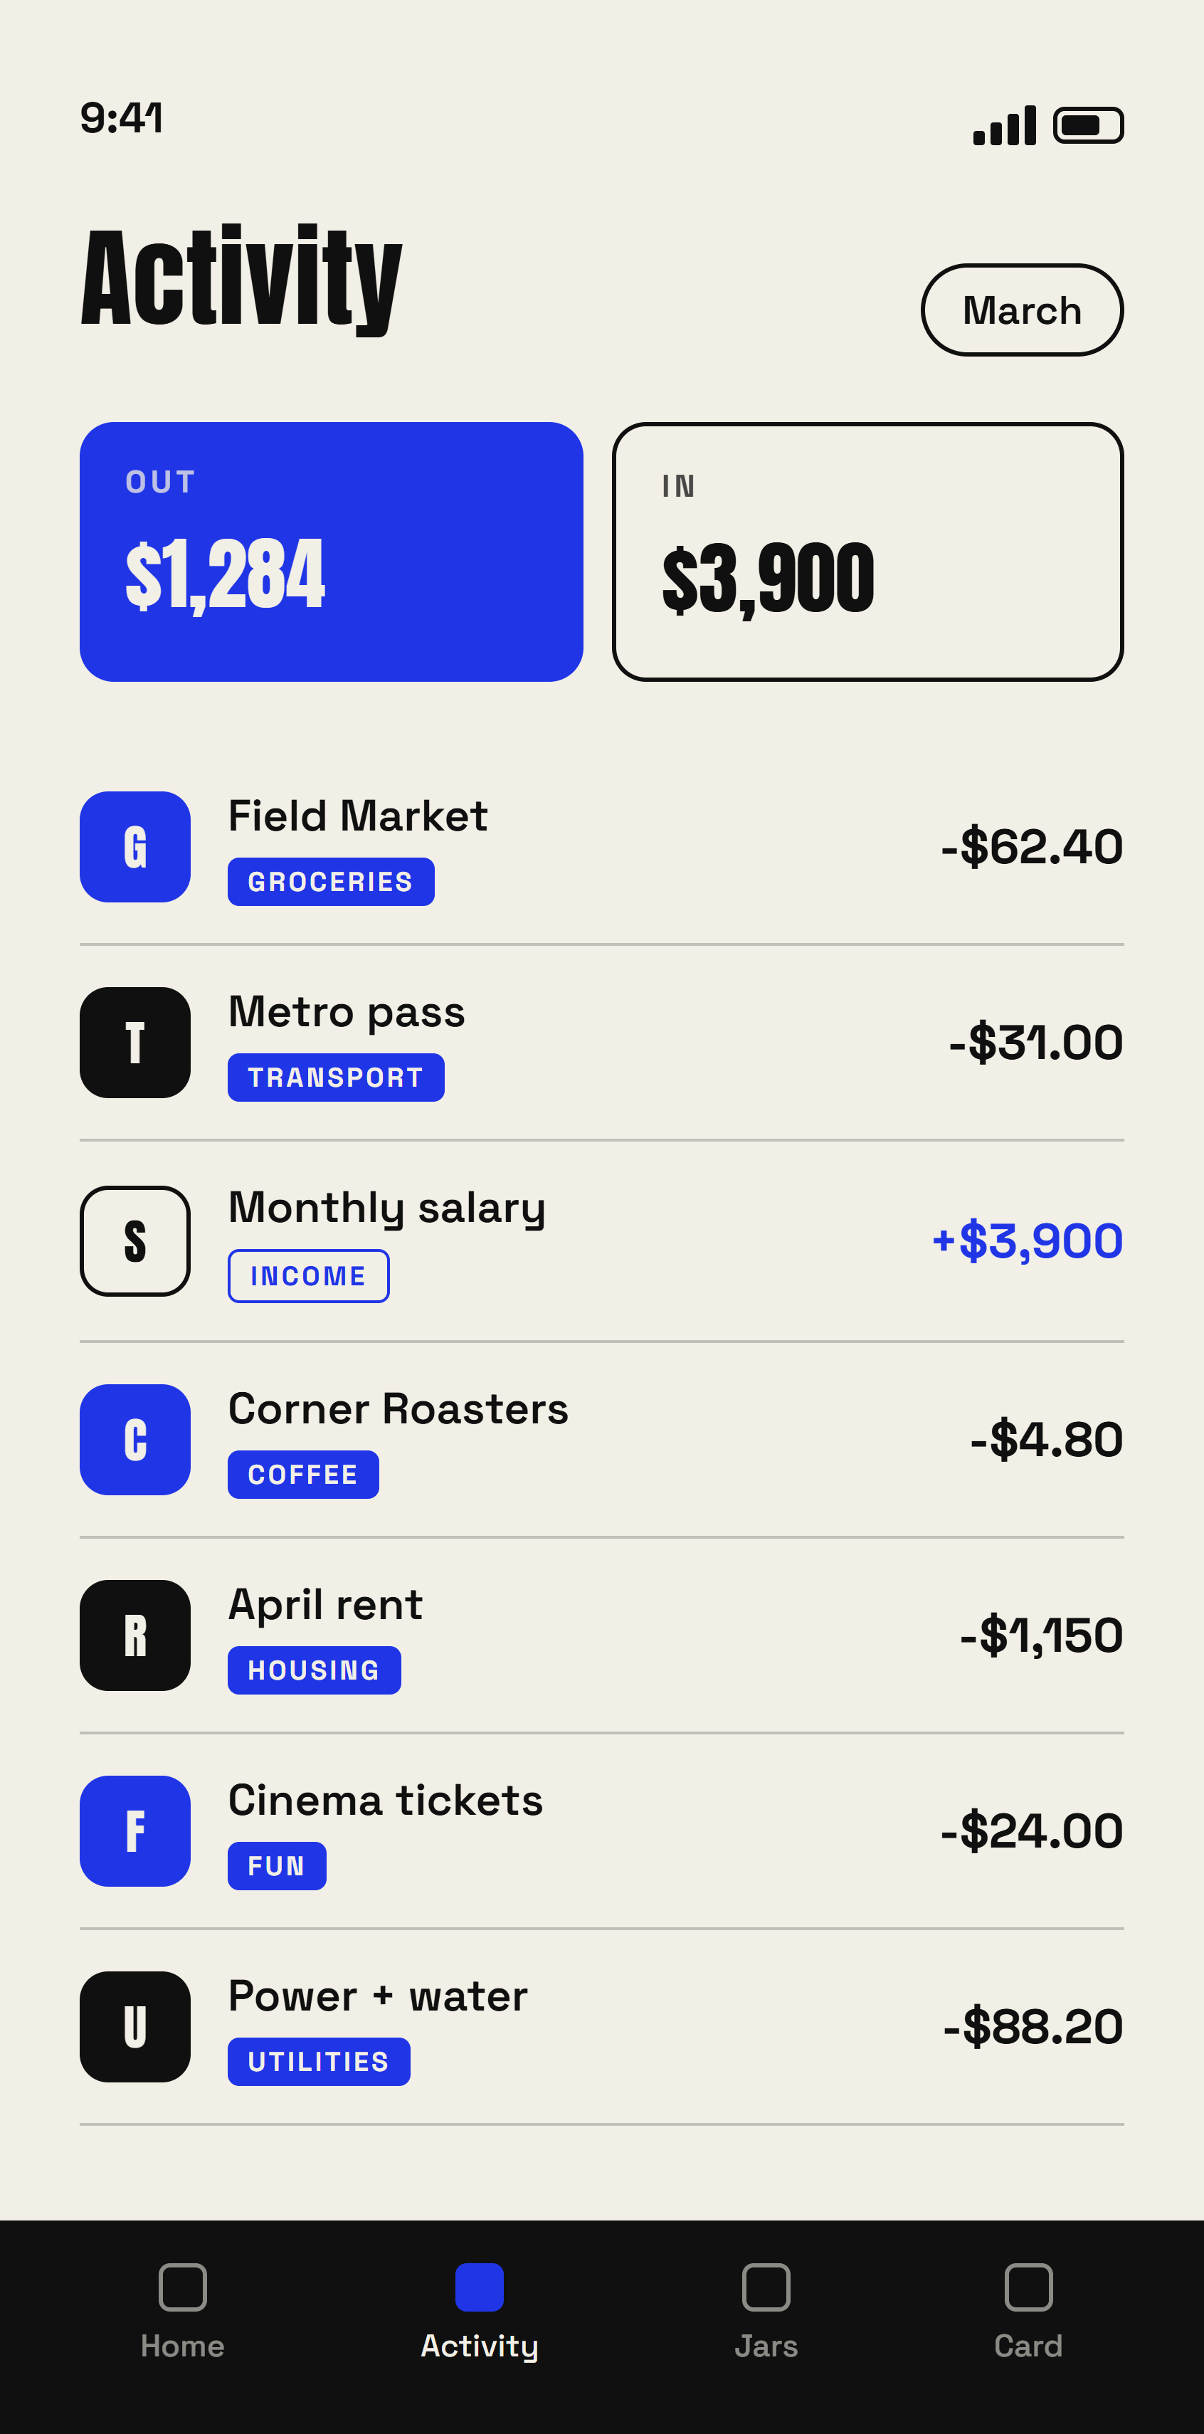Image resolution: width=1204 pixels, height=2434 pixels.
Task: Filter by the GROCERIES category tag
Action: [x=331, y=882]
